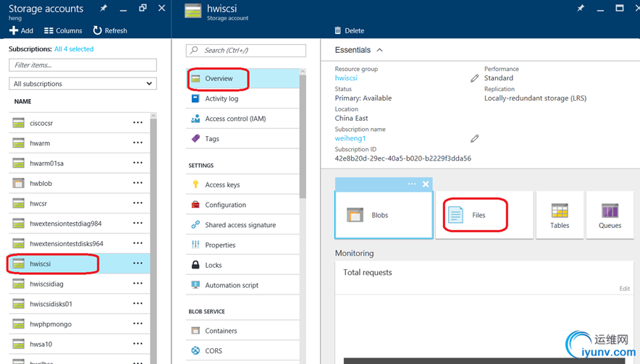
Task: Edit the resource group with pencil icon
Action: pos(474,78)
